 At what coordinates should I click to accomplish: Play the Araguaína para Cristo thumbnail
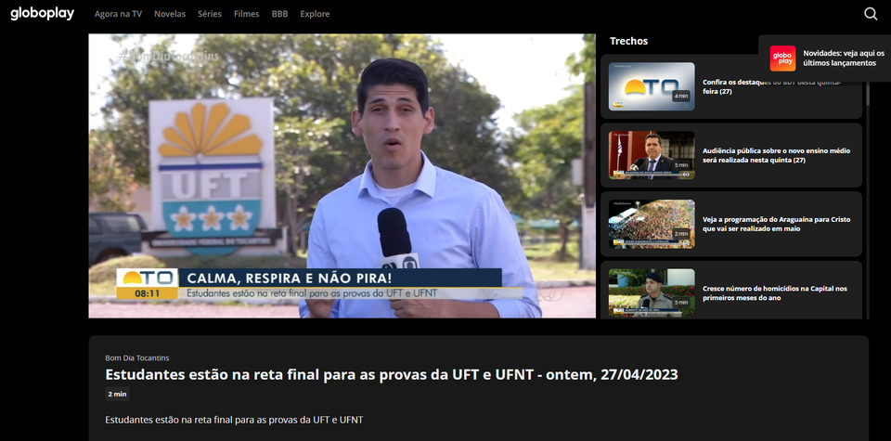(652, 224)
